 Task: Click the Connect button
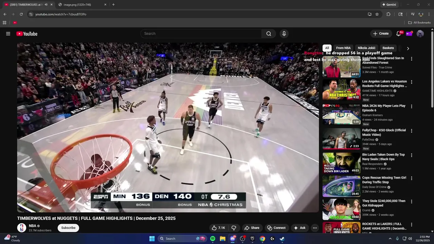click(276, 228)
